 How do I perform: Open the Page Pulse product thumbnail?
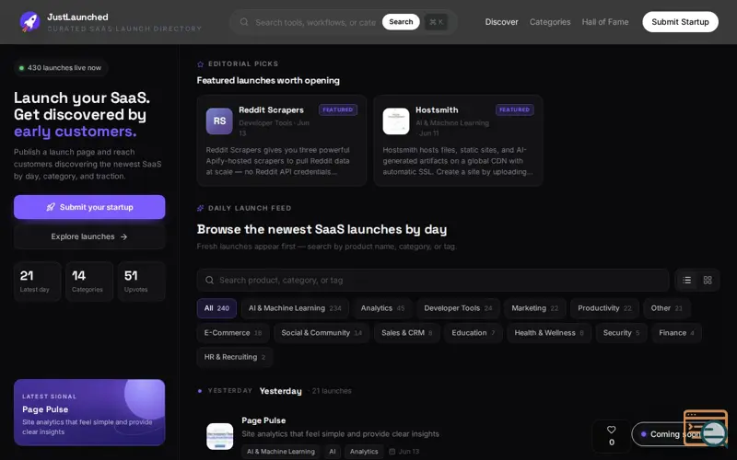[219, 436]
